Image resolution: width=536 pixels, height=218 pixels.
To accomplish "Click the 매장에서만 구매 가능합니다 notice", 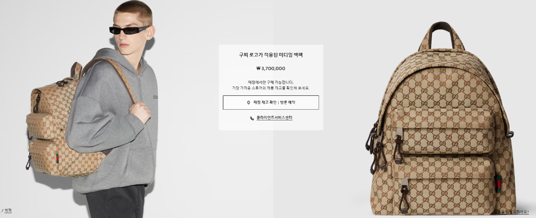I will pos(271,82).
